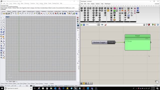
Task: Toggle the Near osnap checkbox
Action: (x=5, y=84)
